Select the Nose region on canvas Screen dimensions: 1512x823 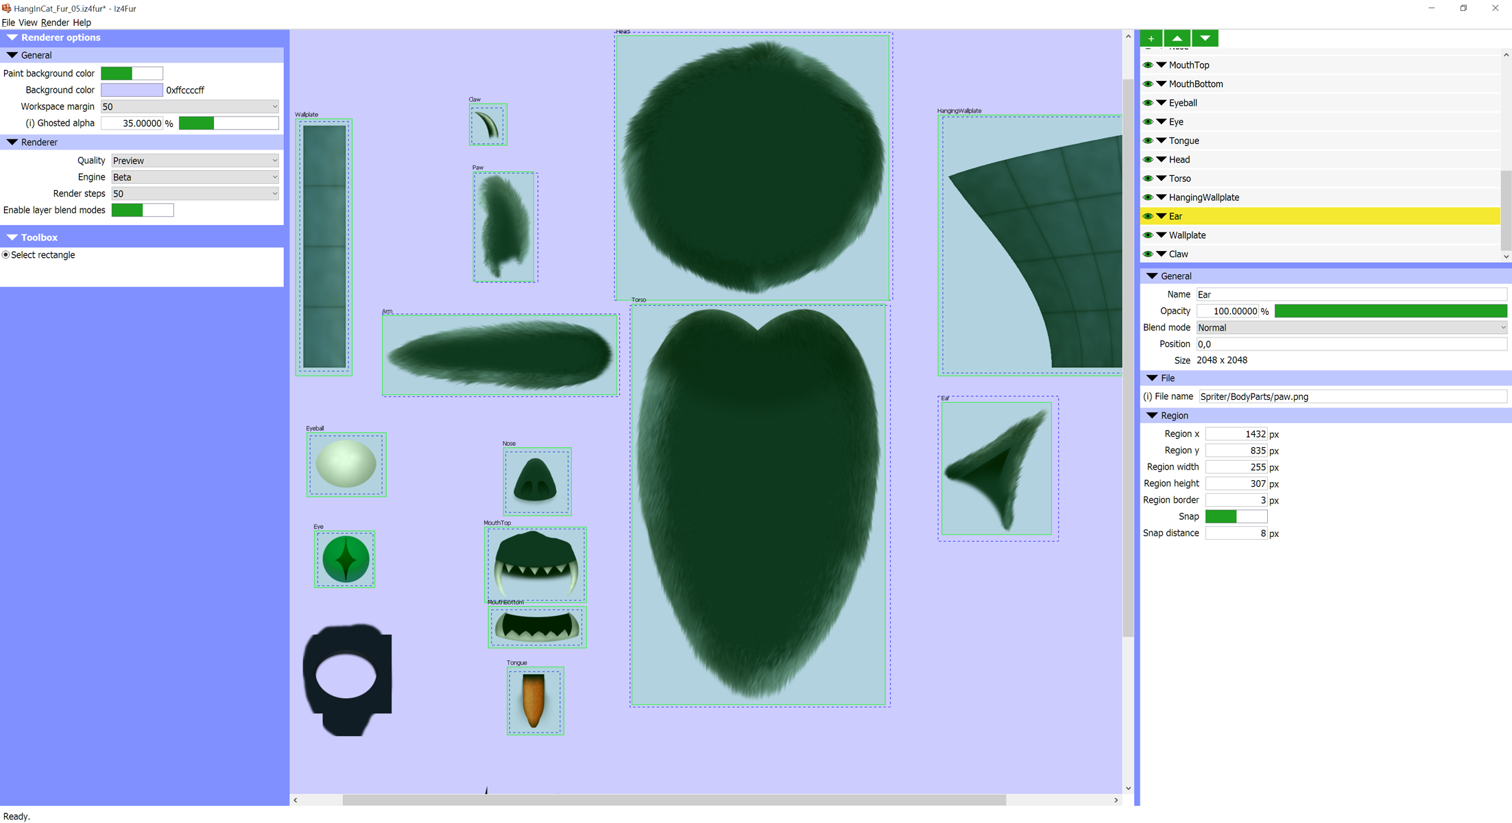(537, 481)
